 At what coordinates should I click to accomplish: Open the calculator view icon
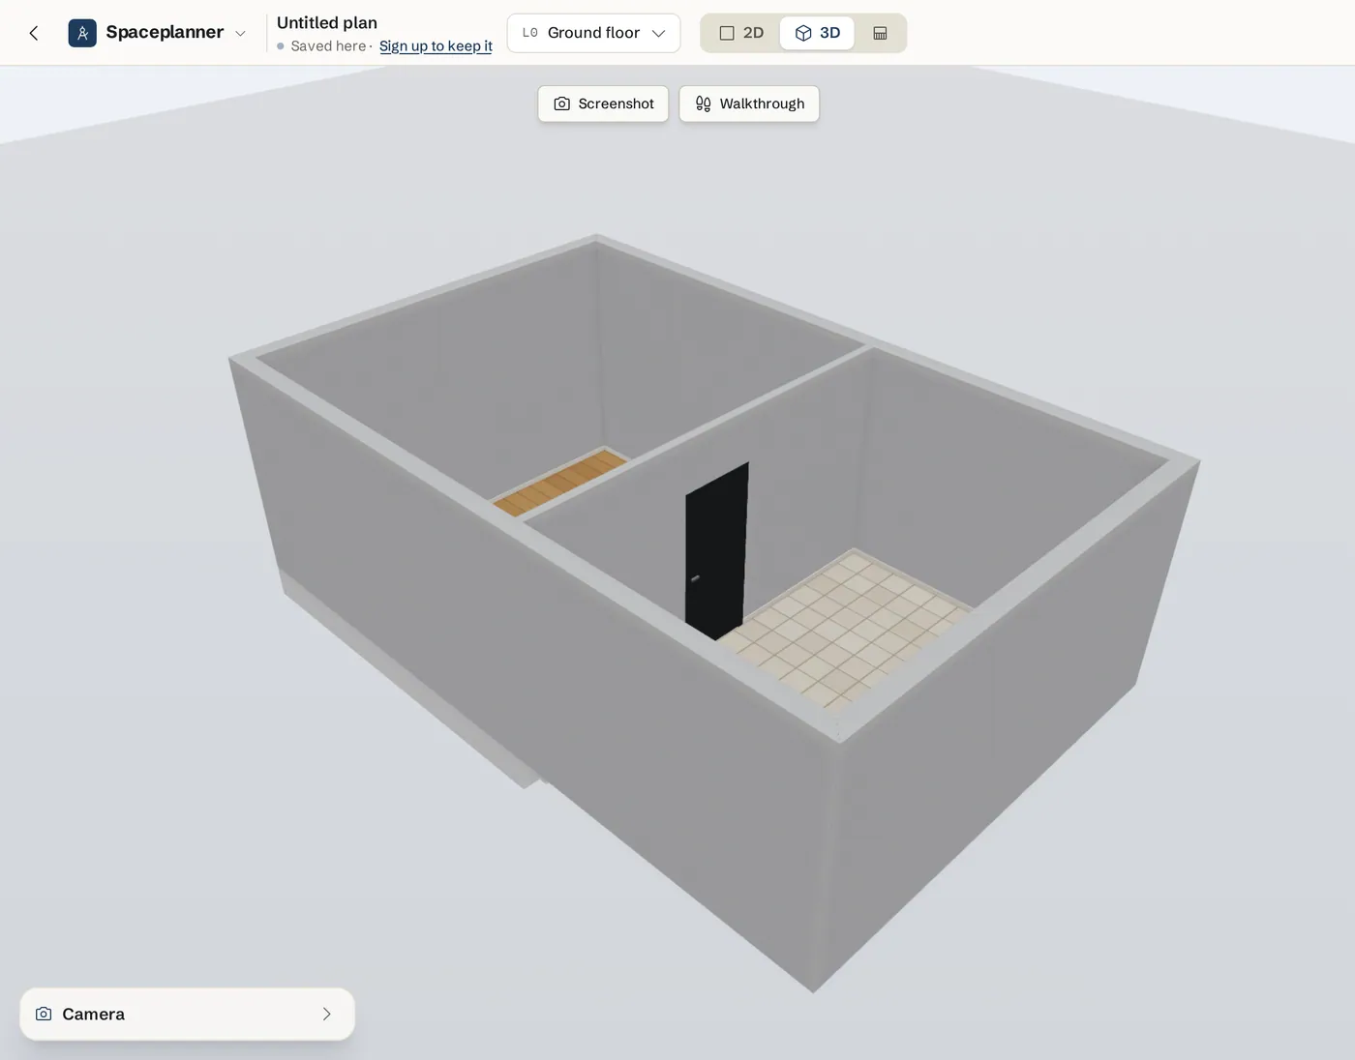point(880,33)
